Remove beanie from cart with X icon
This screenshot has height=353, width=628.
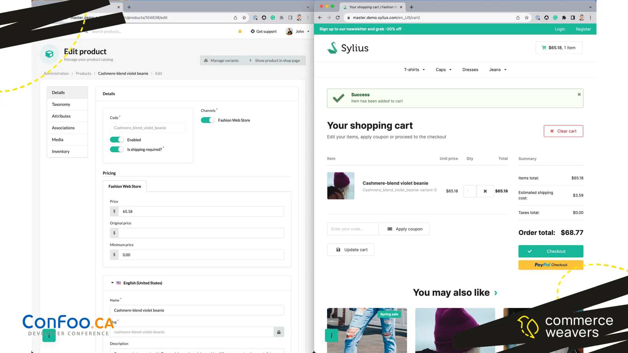coord(485,191)
